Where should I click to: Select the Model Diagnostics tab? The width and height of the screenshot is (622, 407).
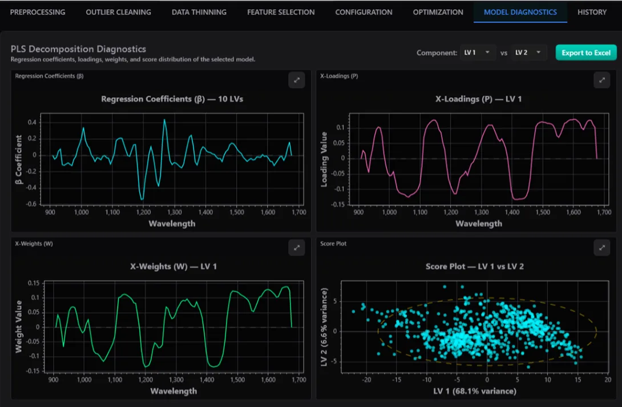click(x=520, y=13)
